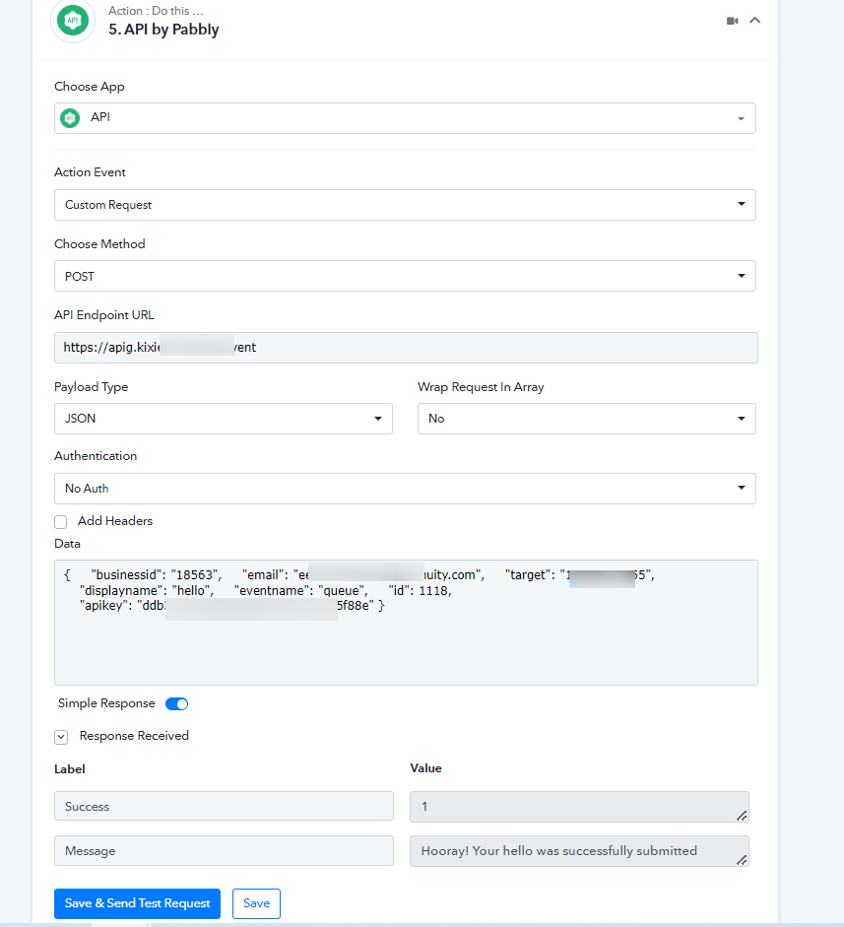
Task: Click the green API icon in Choose App
Action: (70, 118)
